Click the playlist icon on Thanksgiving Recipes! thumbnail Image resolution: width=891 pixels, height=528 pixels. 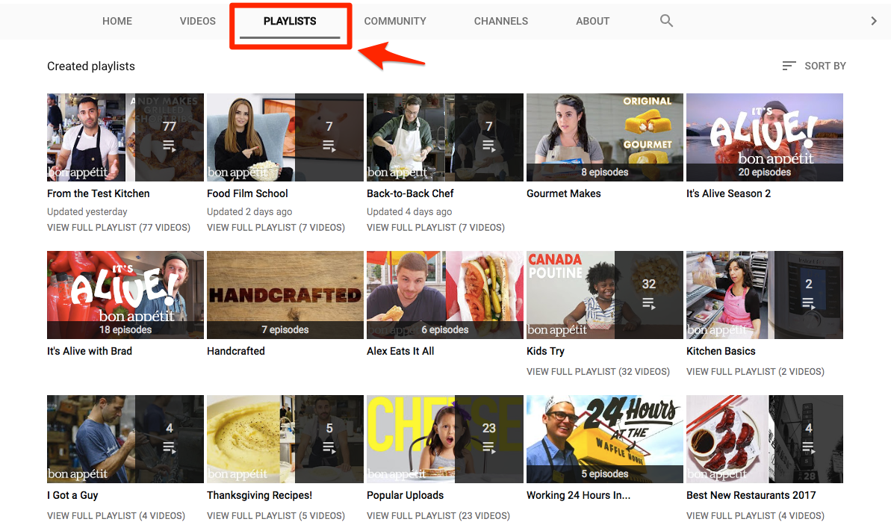pos(329,448)
